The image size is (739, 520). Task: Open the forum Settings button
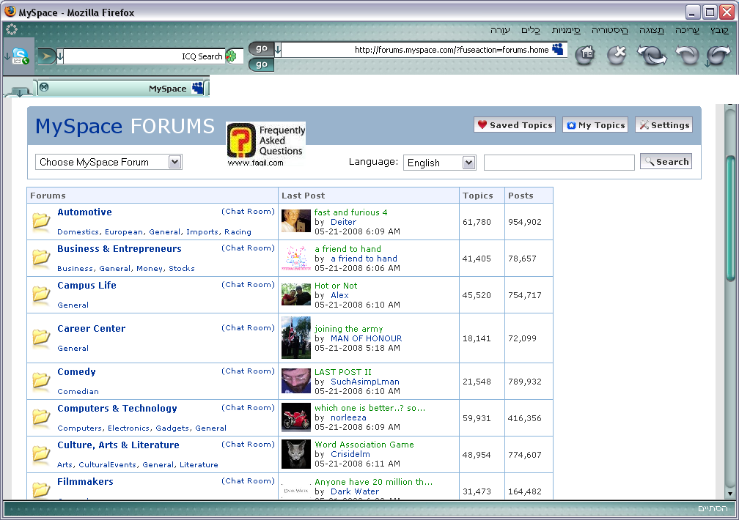pos(663,125)
